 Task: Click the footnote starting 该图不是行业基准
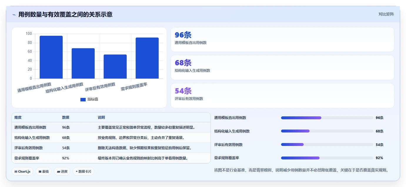301,170
